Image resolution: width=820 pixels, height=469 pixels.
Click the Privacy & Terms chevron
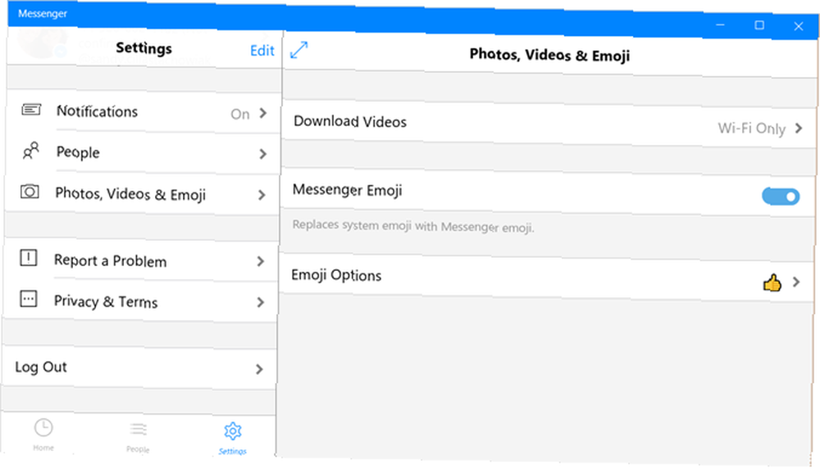[261, 302]
